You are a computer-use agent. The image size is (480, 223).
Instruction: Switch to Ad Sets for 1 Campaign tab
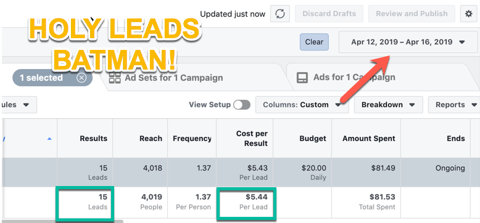(x=173, y=78)
